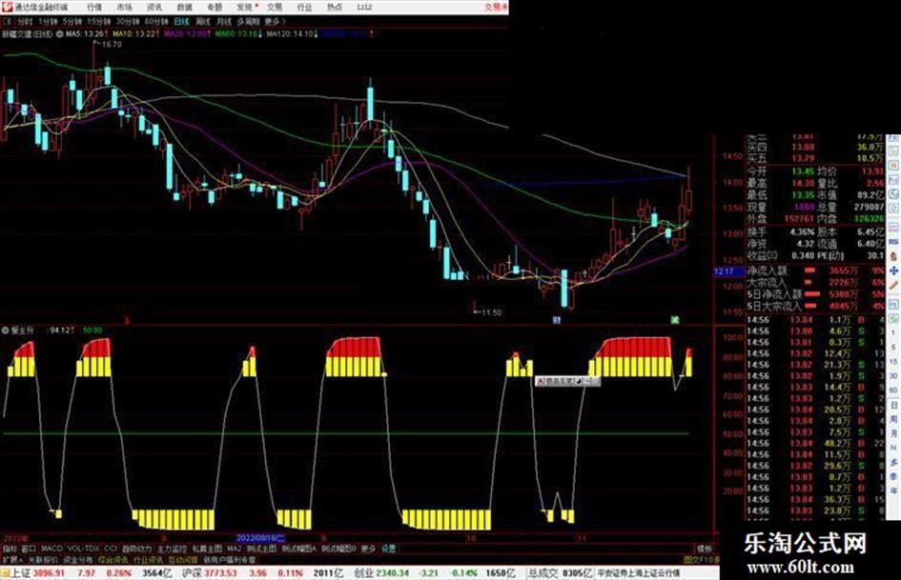
Task: Select the 日线 daily chart tab
Action: [x=181, y=21]
